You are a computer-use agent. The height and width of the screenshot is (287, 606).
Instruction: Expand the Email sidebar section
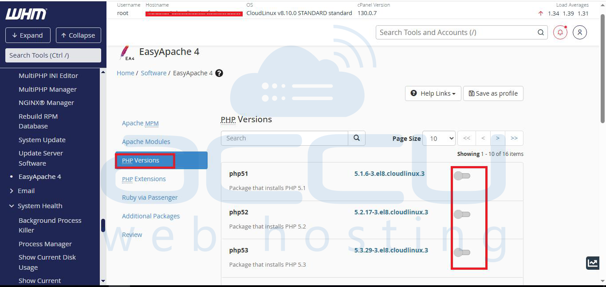26,191
